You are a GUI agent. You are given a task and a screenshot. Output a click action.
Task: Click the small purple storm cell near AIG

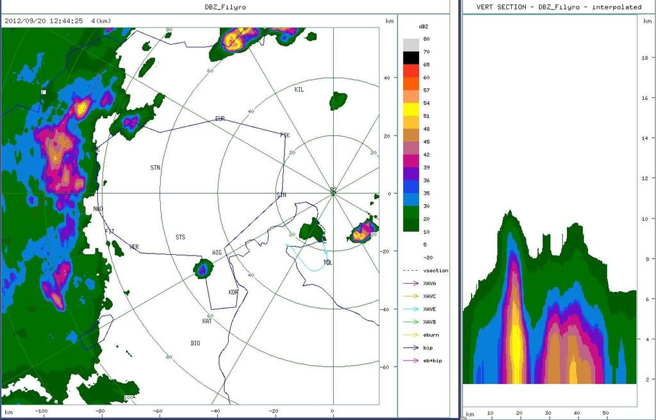(x=203, y=268)
